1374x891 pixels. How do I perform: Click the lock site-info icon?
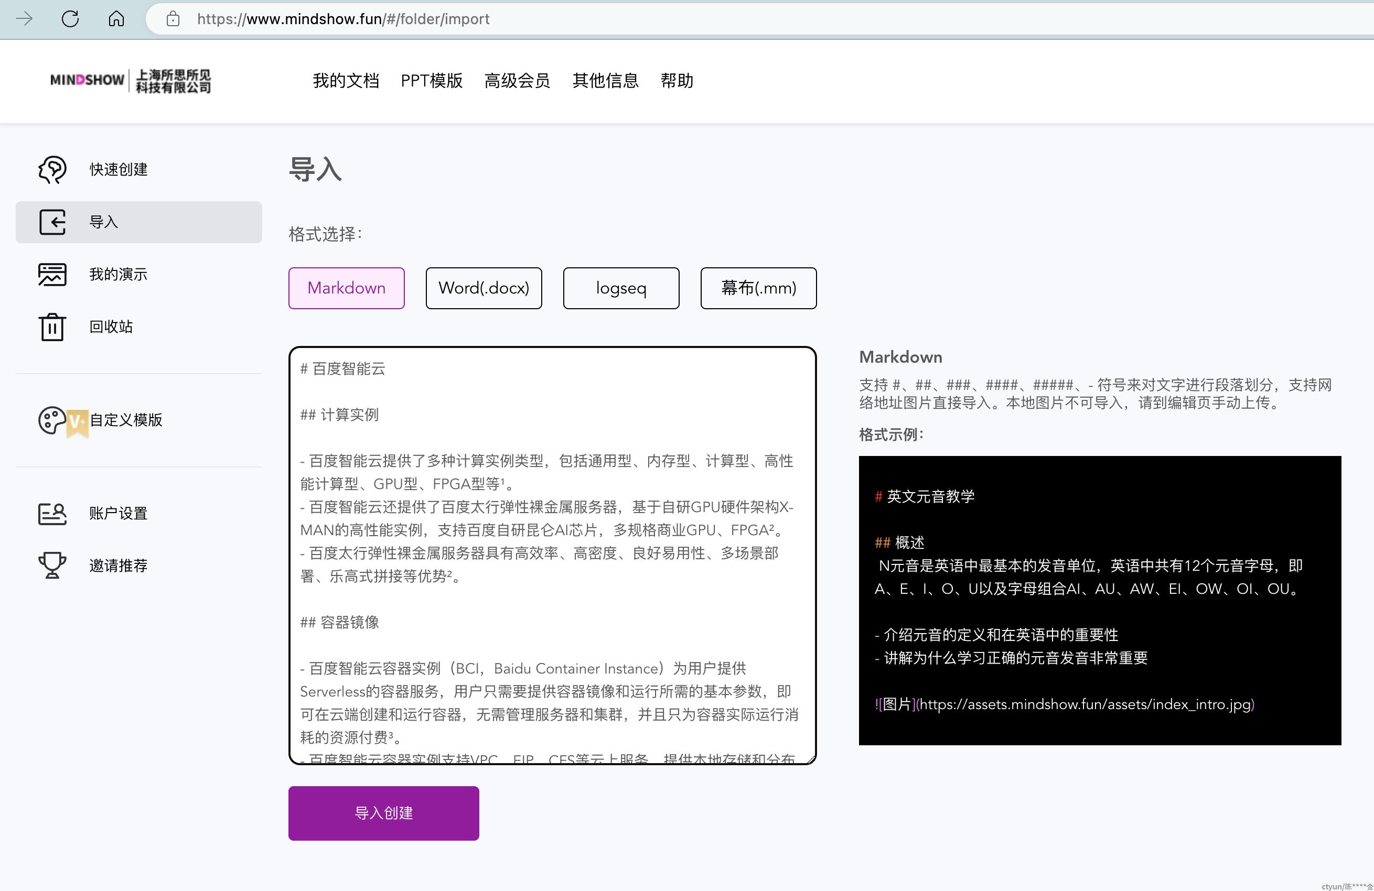(173, 19)
